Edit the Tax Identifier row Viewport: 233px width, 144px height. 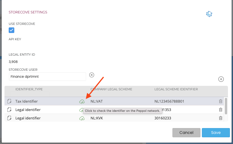(9, 101)
